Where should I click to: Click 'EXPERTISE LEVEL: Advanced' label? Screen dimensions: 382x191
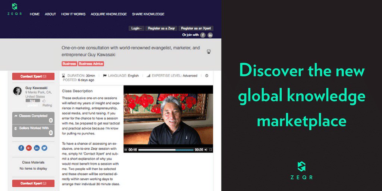[x=175, y=75]
